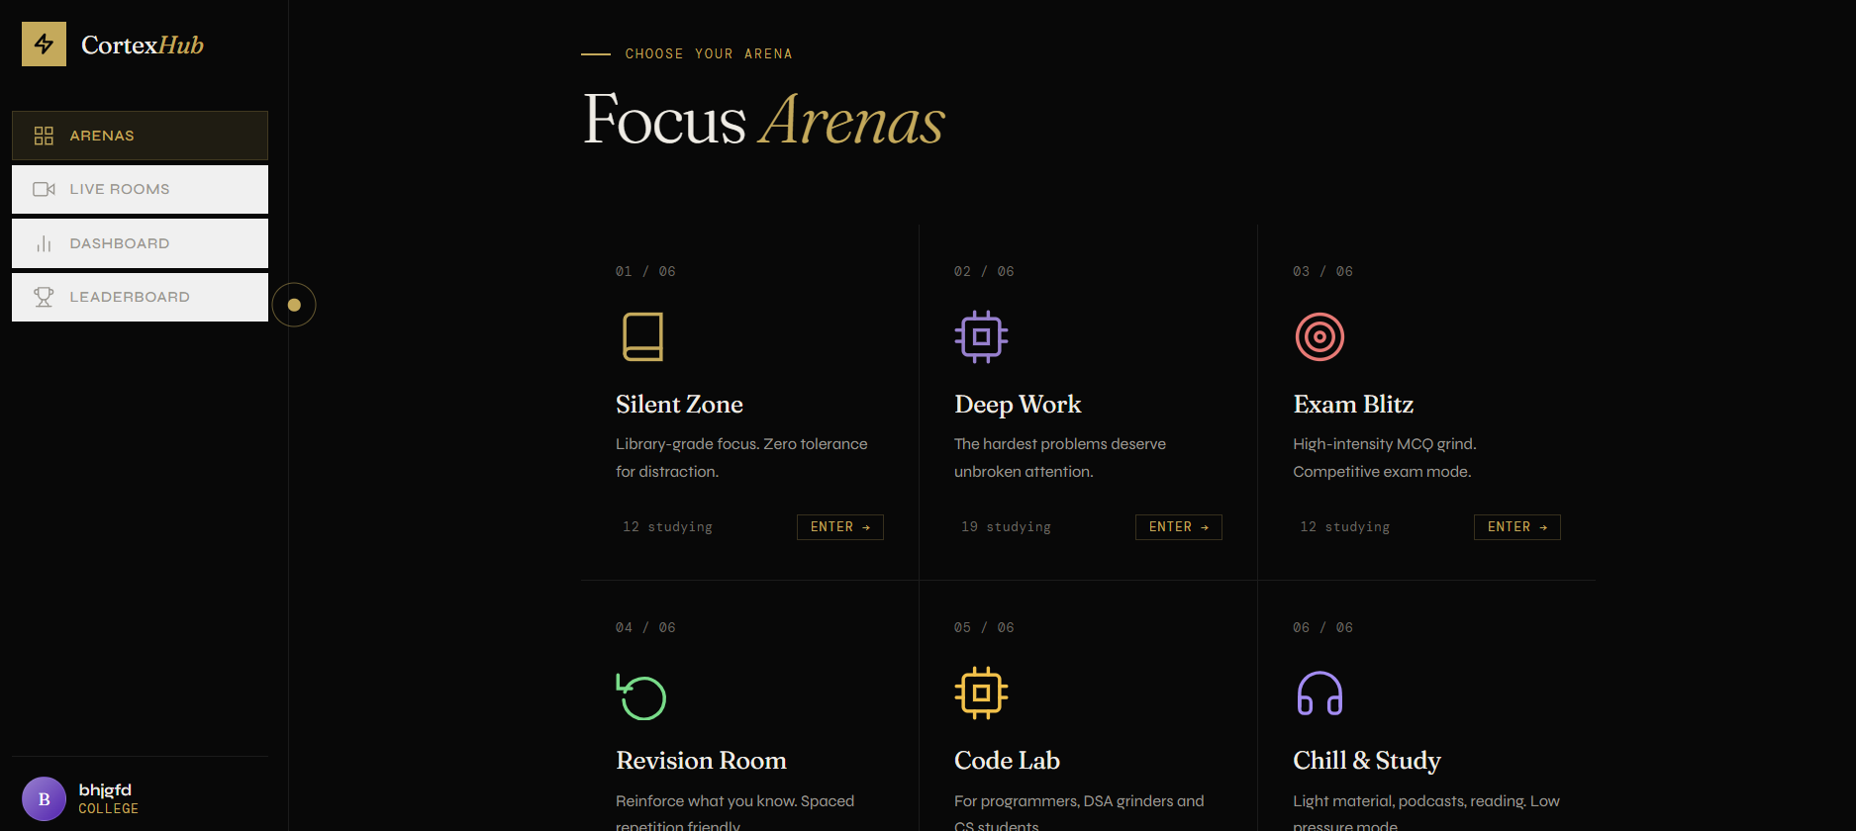This screenshot has height=831, width=1856.
Task: Switch to the DASHBOARD view
Action: 139,242
